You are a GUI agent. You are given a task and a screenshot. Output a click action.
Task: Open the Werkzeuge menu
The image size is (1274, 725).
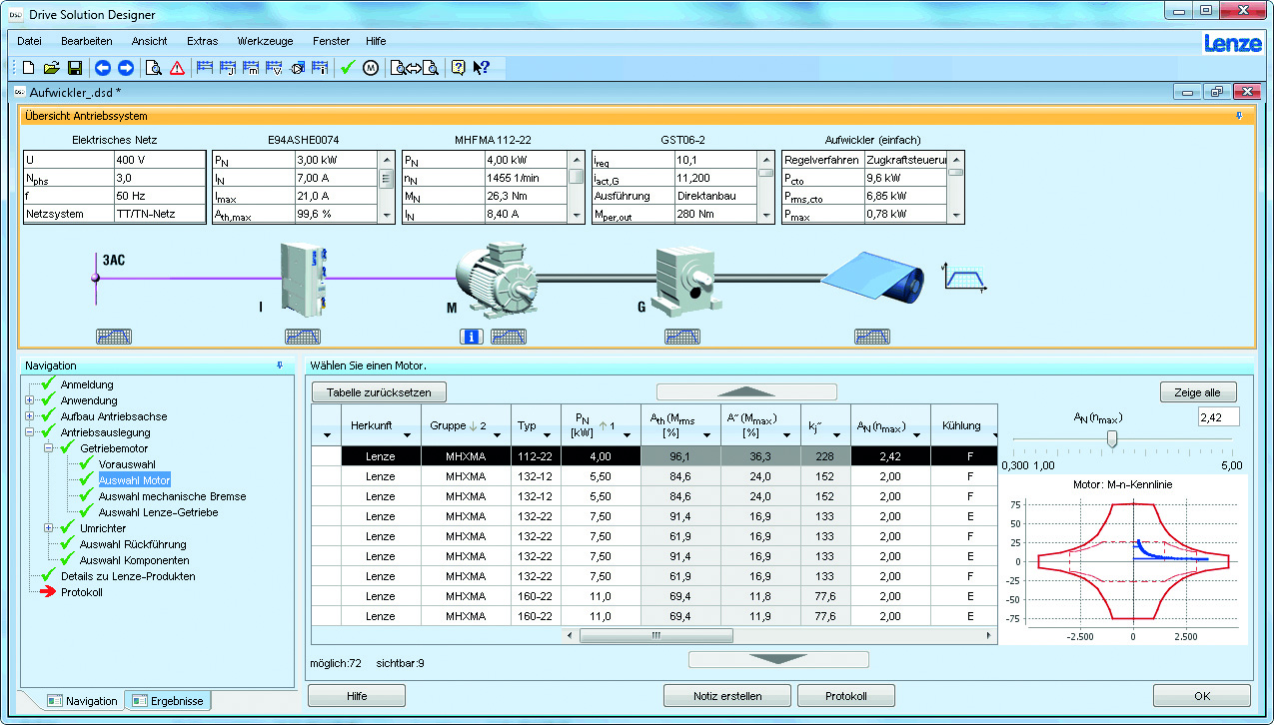[265, 41]
